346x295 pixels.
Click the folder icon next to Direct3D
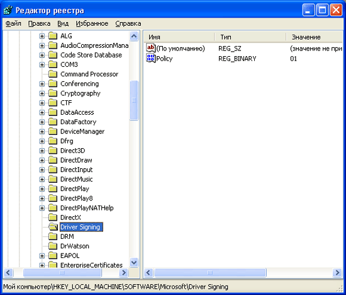point(53,151)
